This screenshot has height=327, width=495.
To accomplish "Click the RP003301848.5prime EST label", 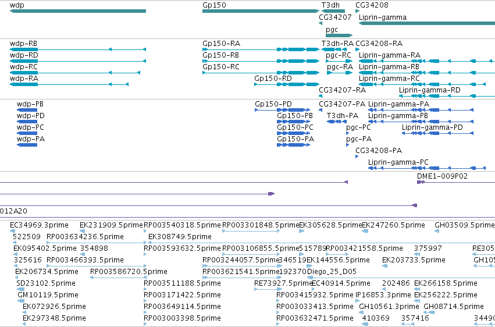I will click(x=261, y=226).
